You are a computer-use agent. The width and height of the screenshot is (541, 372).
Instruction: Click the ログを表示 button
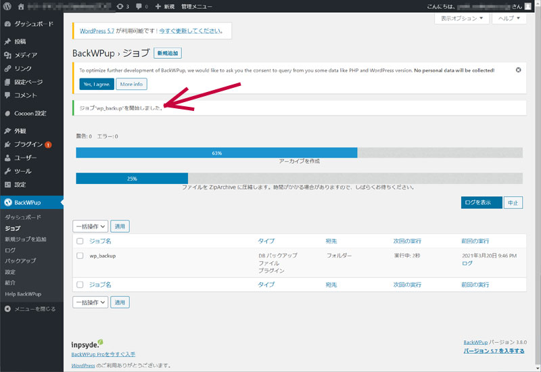(481, 202)
